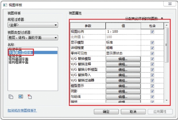This screenshot has width=178, height=120.
Task: Toggle the V/G 替换过滤器 include checkbox
Action: tap(152, 80)
